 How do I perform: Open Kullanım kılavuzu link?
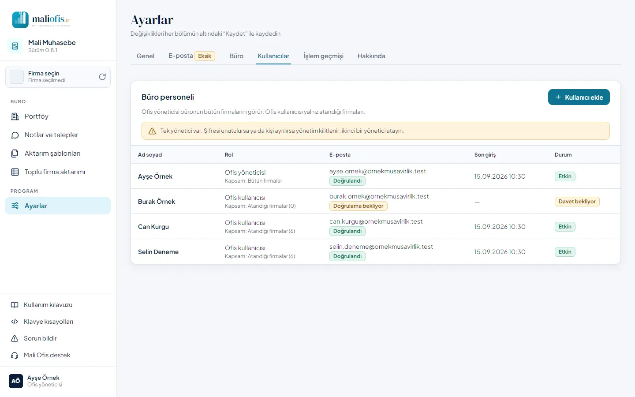tap(58, 305)
